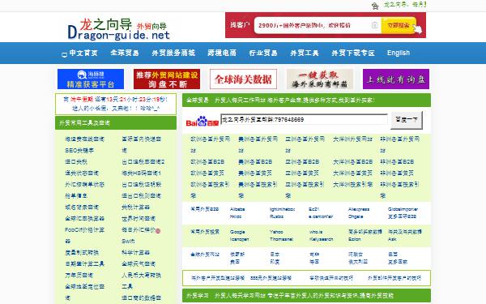
Task: Open the purple 上线就有询盘 banner
Action: coord(396,79)
